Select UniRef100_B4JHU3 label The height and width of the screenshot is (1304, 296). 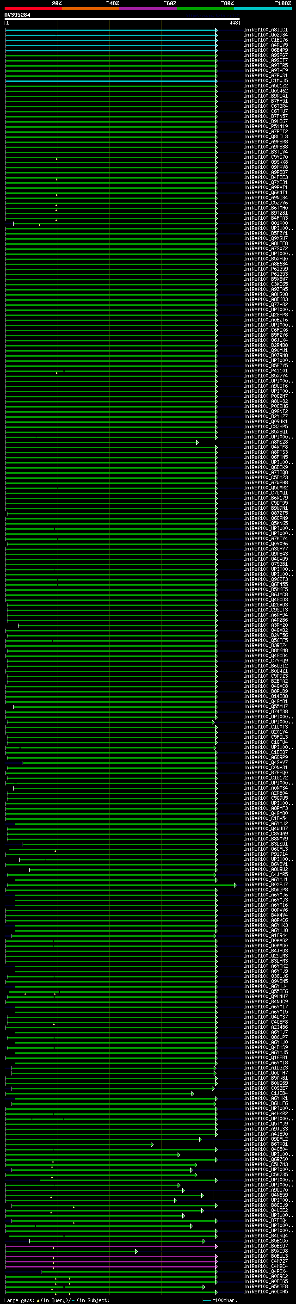click(x=265, y=951)
